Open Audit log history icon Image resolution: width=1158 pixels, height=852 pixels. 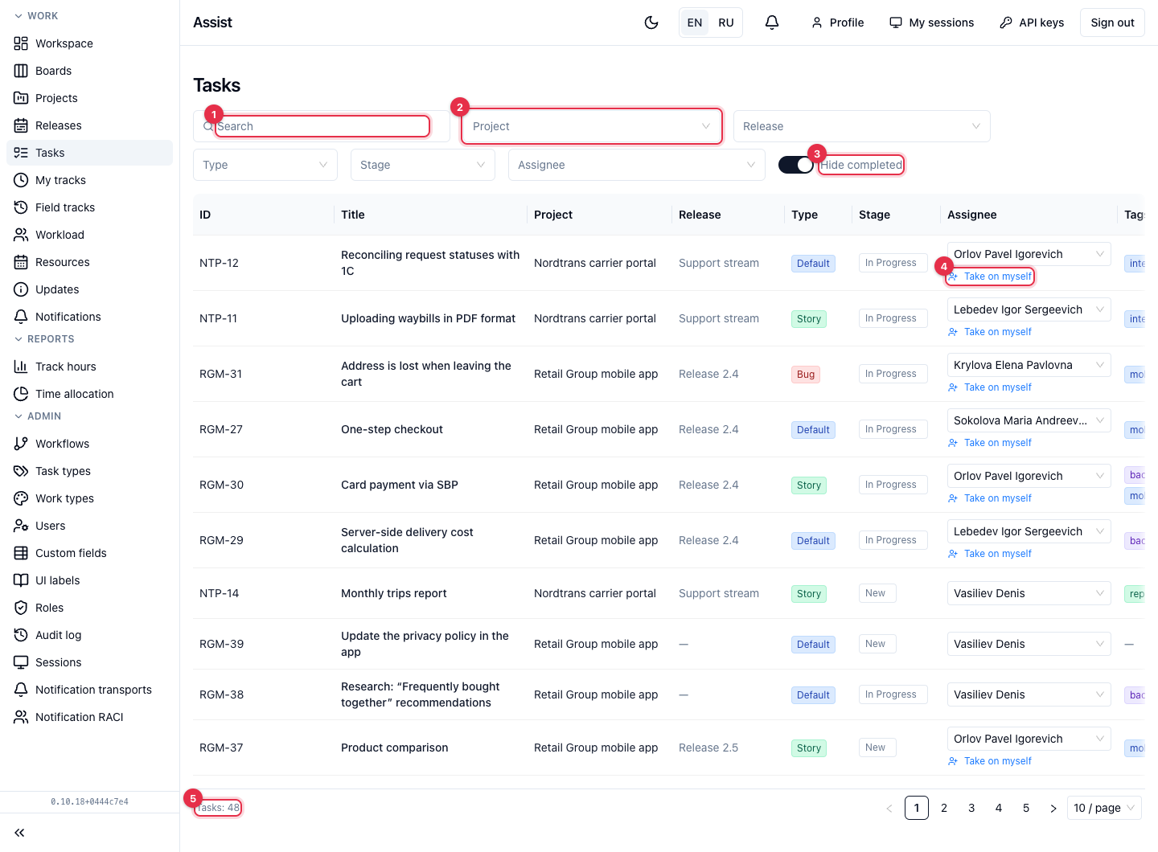pos(21,635)
